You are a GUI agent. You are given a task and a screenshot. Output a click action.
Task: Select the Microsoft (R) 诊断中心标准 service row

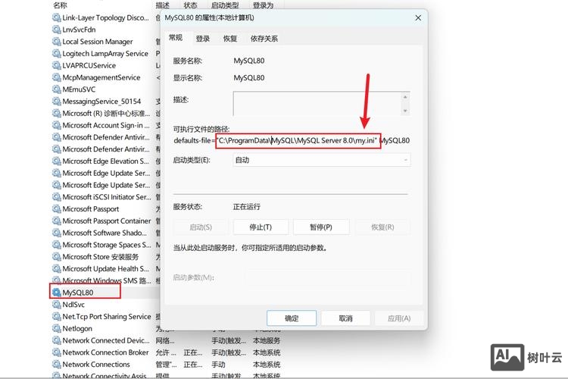pyautogui.click(x=106, y=113)
